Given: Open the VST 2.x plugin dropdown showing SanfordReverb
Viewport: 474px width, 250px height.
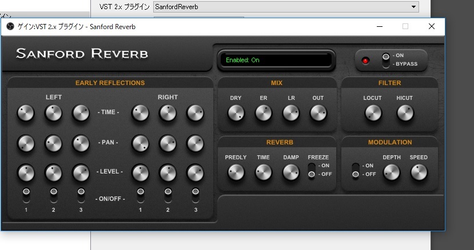Looking at the screenshot, I should (286, 7).
